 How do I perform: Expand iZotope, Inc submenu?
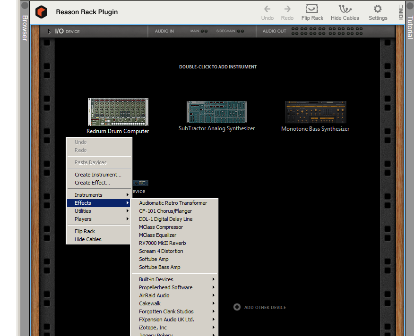tap(174, 328)
